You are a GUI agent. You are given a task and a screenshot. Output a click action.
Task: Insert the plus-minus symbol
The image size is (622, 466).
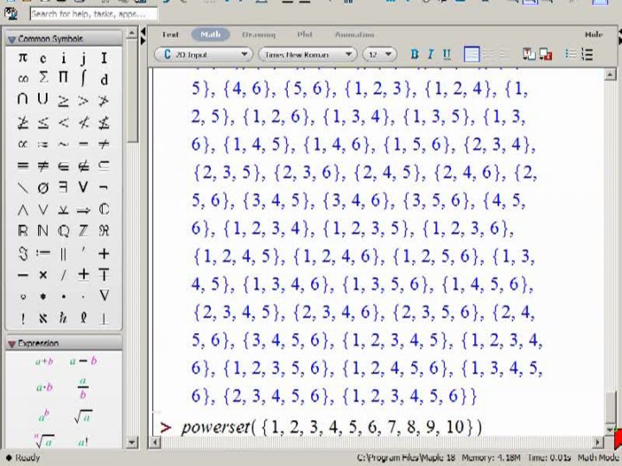coord(83,274)
